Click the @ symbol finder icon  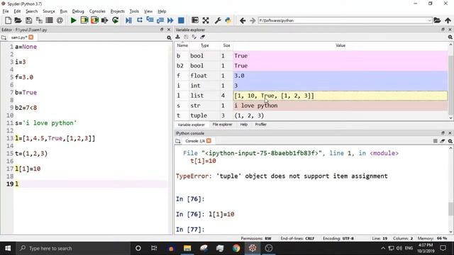[x=60, y=21]
